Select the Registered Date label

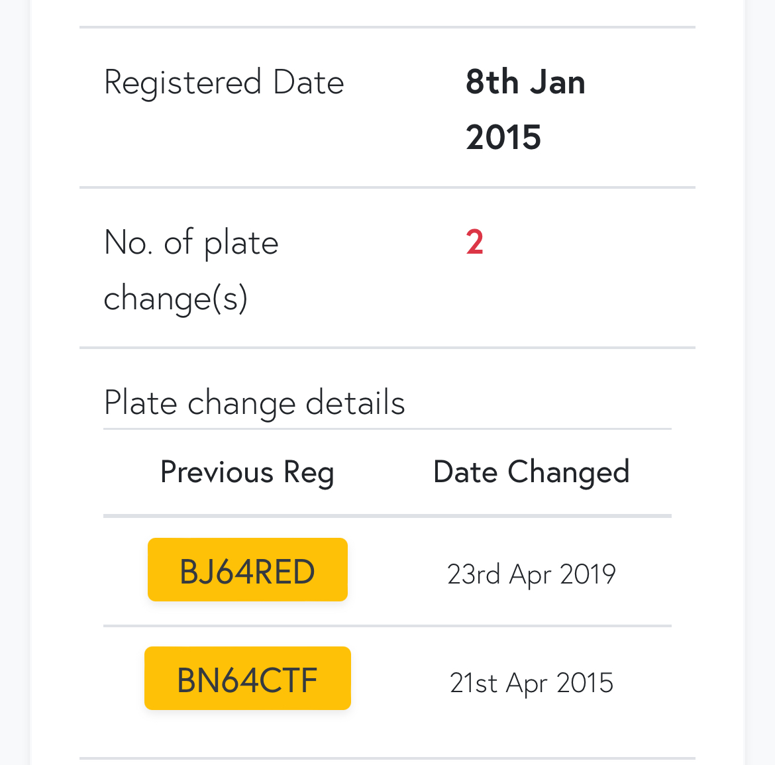click(x=224, y=83)
